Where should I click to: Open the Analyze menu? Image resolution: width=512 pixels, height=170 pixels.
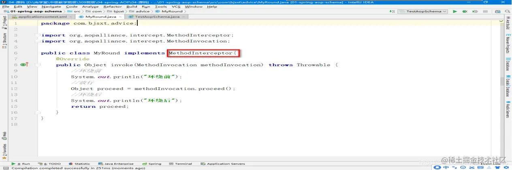point(90,6)
